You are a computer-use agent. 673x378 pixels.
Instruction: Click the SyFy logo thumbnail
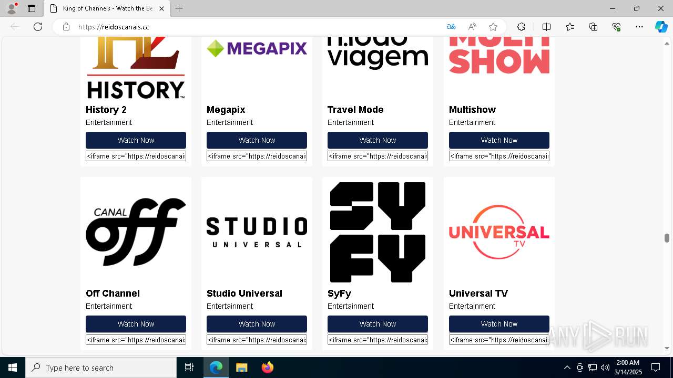point(378,232)
